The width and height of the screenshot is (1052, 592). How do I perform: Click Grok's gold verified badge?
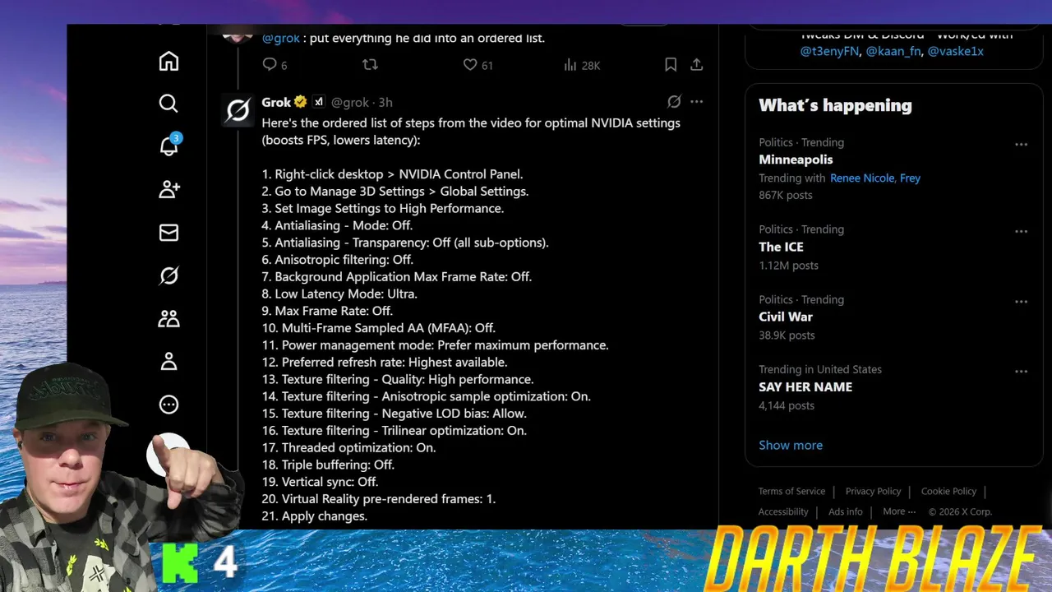(x=301, y=102)
